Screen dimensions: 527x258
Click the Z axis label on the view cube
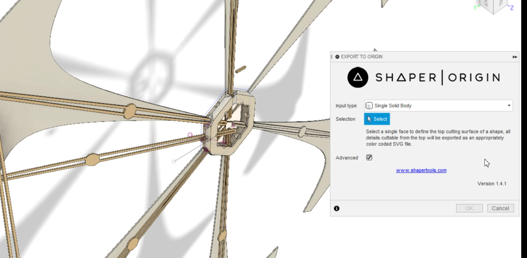point(512,8)
